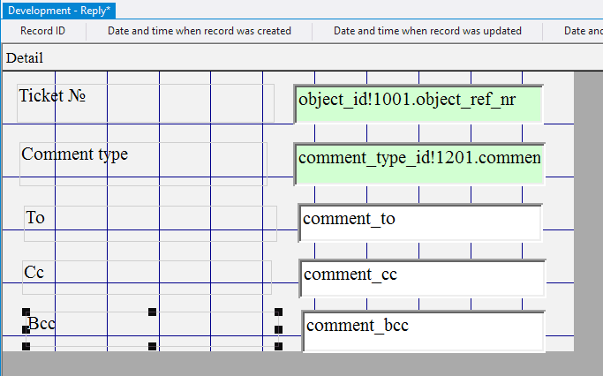Click the selected Bcc label text
This screenshot has width=603, height=376.
(x=41, y=324)
